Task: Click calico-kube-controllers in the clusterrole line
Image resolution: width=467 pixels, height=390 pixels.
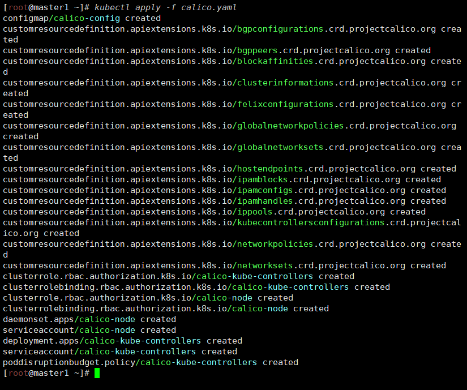Action: [255, 276]
